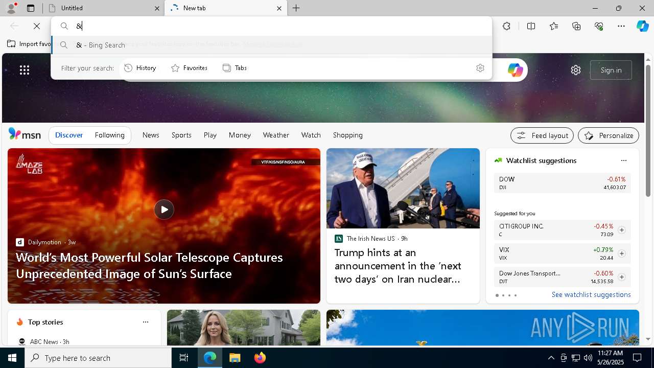Open File Explorer from taskbar
654x368 pixels.
coord(235,358)
